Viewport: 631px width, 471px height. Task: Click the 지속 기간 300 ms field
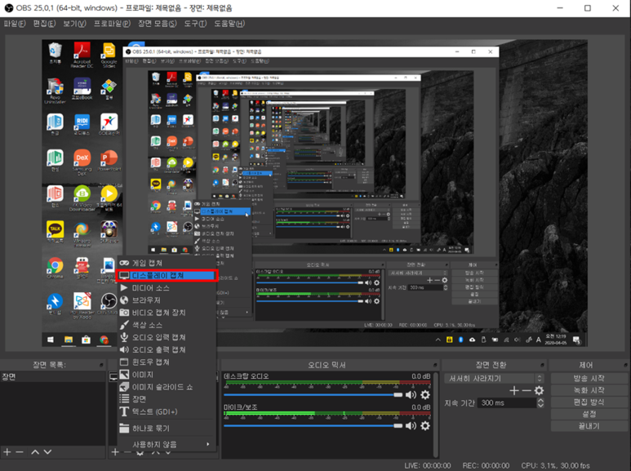point(507,402)
